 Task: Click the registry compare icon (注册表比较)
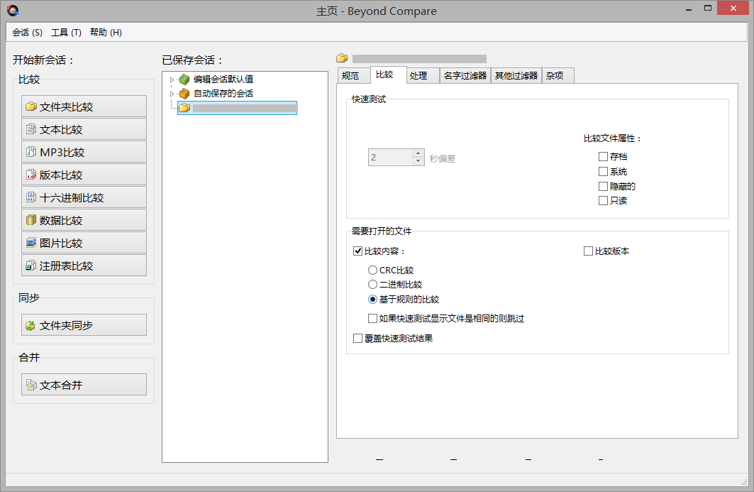click(31, 266)
